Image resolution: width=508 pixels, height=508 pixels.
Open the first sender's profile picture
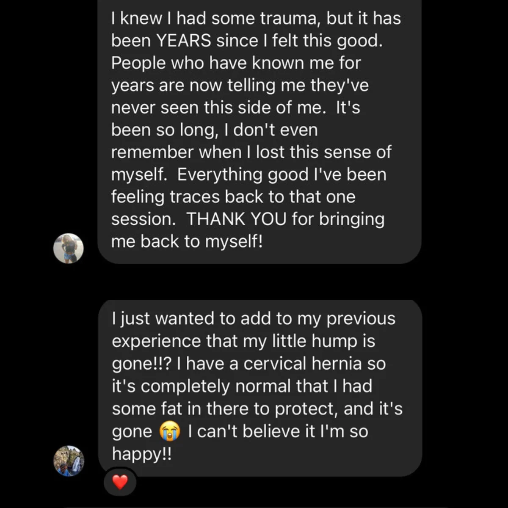point(68,248)
